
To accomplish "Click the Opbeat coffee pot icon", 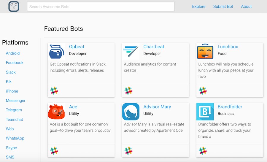I will (x=57, y=52).
